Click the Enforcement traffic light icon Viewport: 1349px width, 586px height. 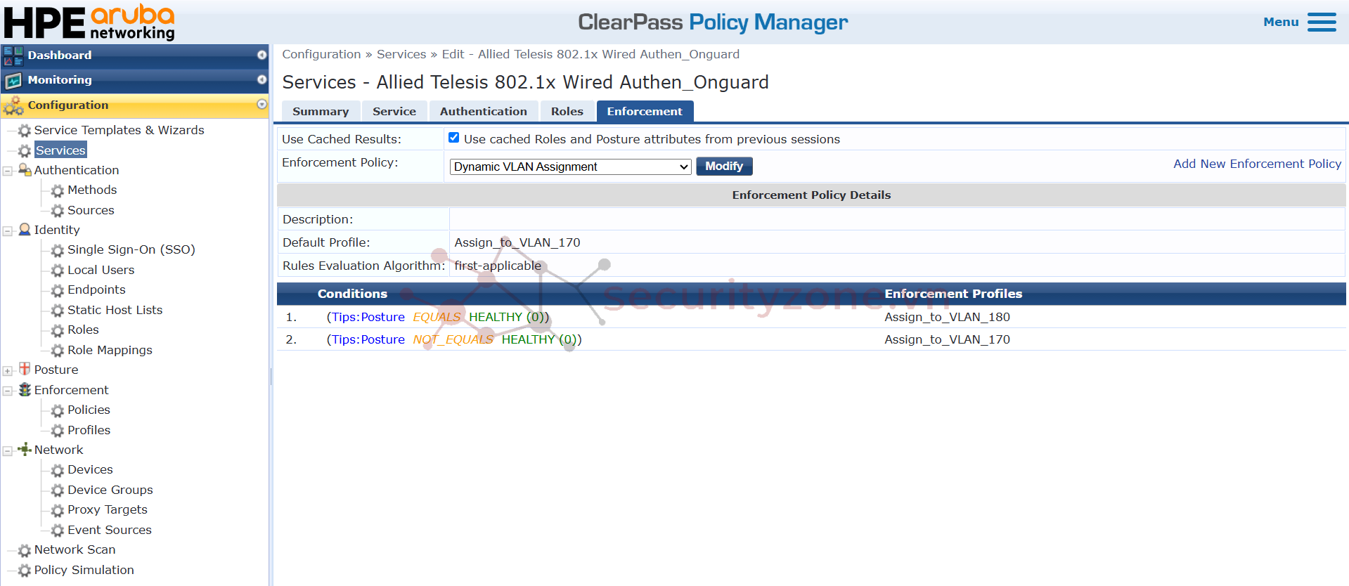pyautogui.click(x=25, y=390)
